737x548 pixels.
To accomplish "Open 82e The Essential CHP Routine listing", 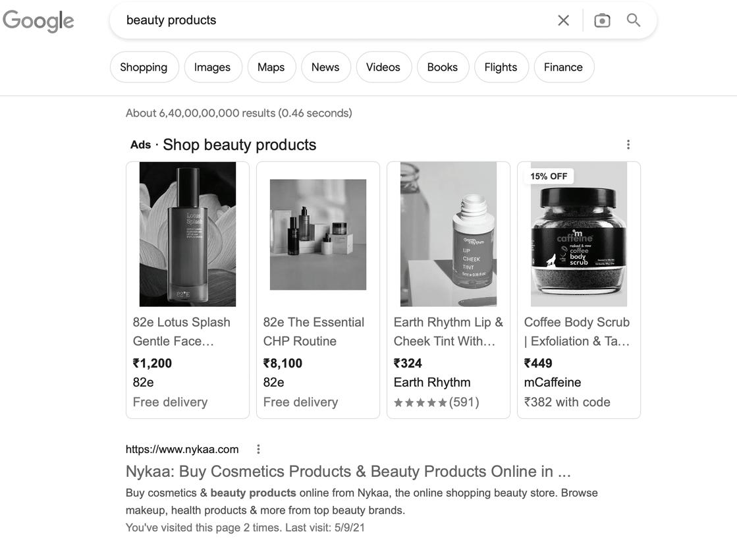I will (314, 331).
